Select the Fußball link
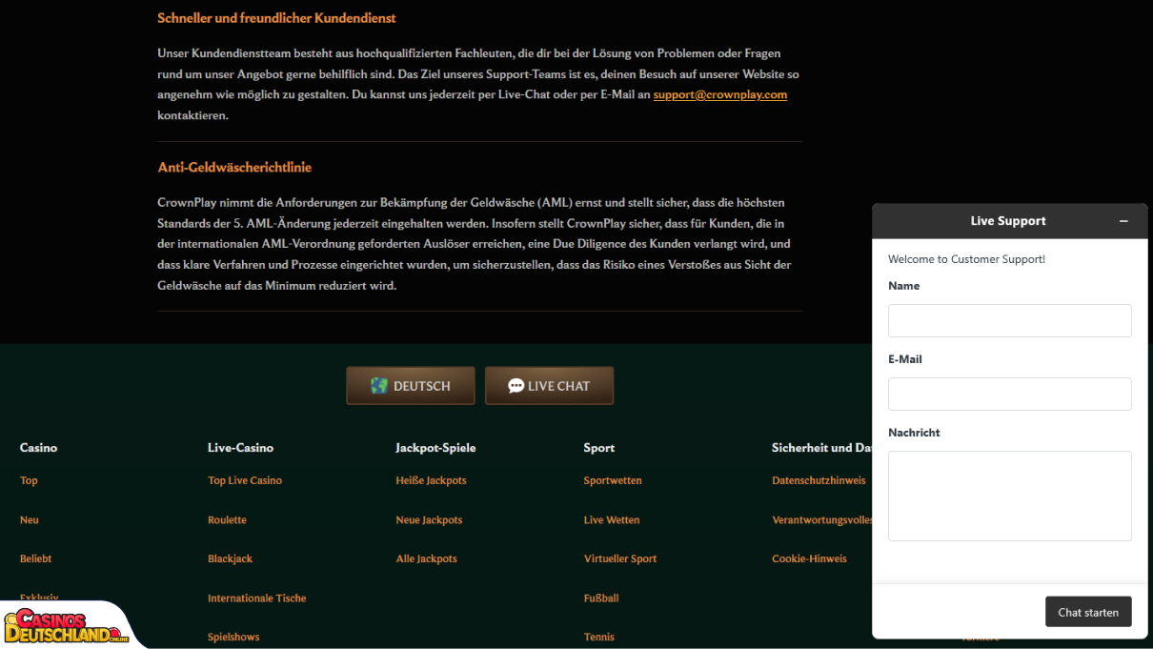The height and width of the screenshot is (649, 1153). tap(601, 598)
